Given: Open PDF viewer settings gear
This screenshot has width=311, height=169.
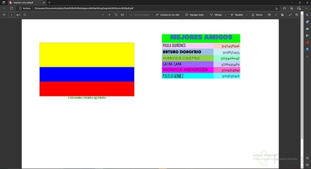Looking at the screenshot, I should tap(297, 15).
